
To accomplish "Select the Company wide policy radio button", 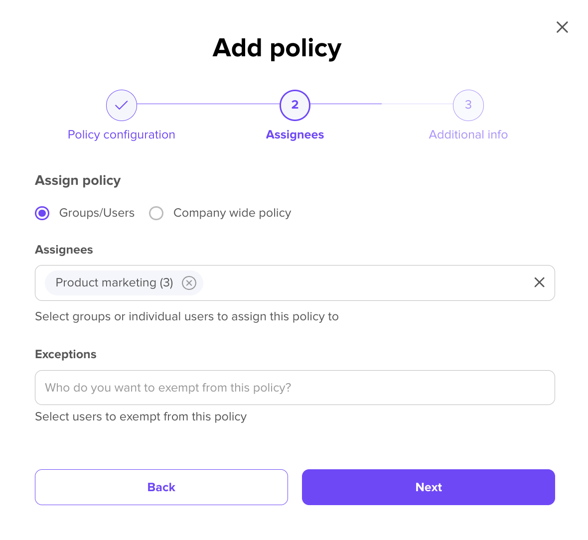I will click(156, 213).
